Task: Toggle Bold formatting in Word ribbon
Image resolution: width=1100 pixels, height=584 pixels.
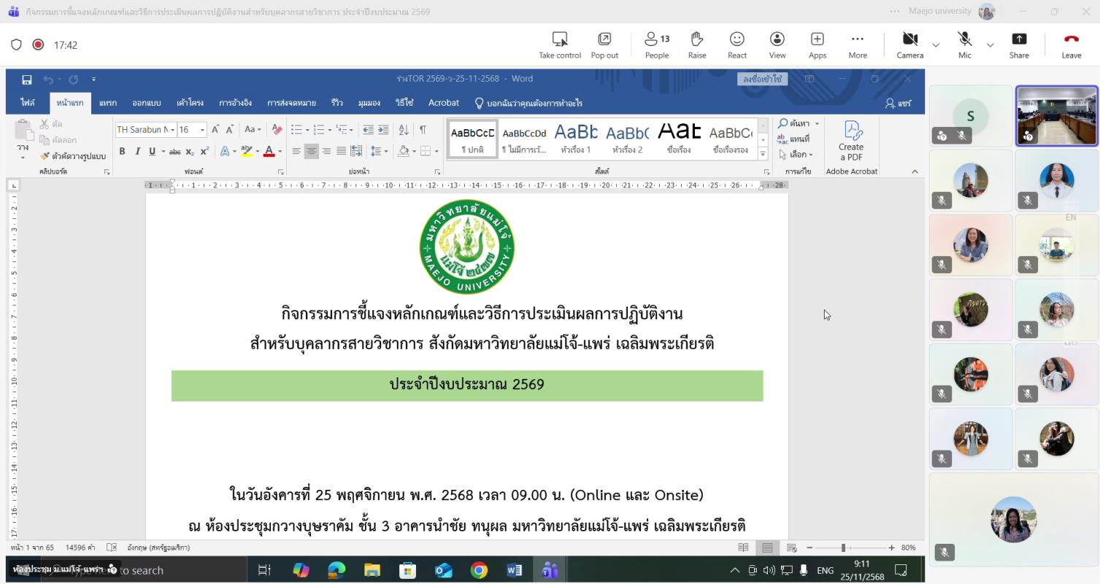Action: [122, 151]
